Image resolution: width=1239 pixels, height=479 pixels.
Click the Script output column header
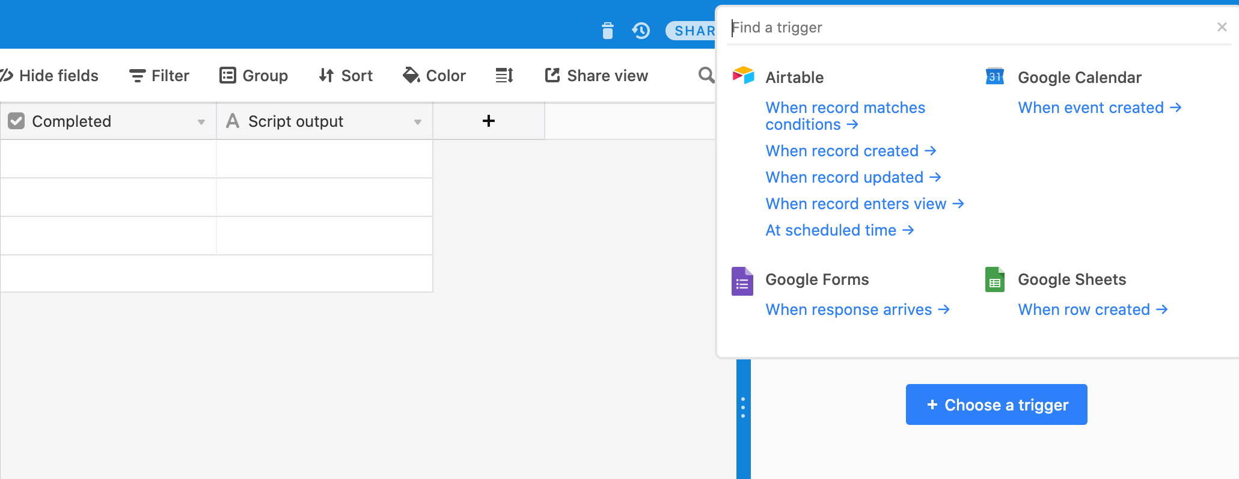[x=325, y=121]
